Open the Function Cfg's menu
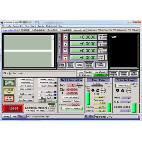 pyautogui.click(x=18, y=26)
